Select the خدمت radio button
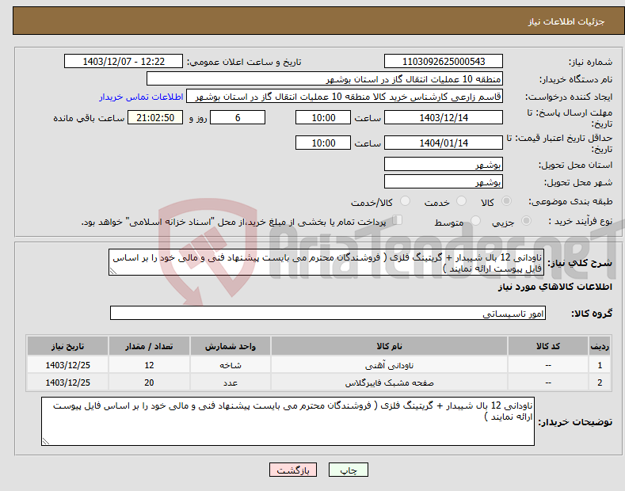The width and height of the screenshot is (625, 491). 461,201
